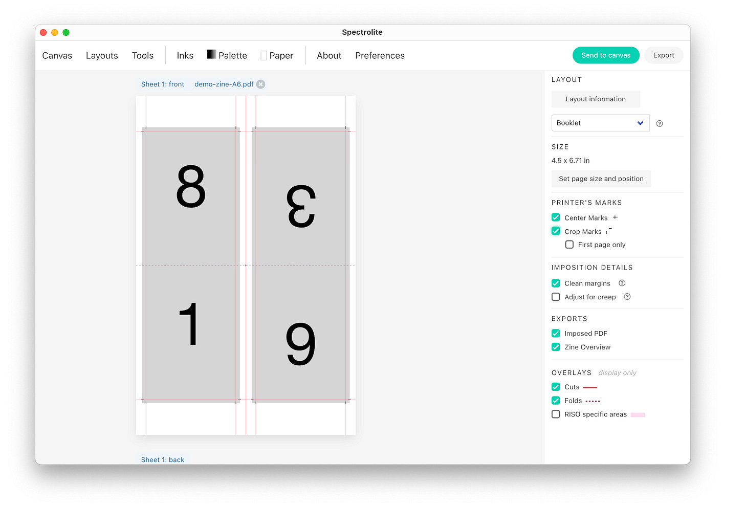Screen dimensions: 745x506
Task: Toggle the Center Marks checkbox
Action: 556,217
